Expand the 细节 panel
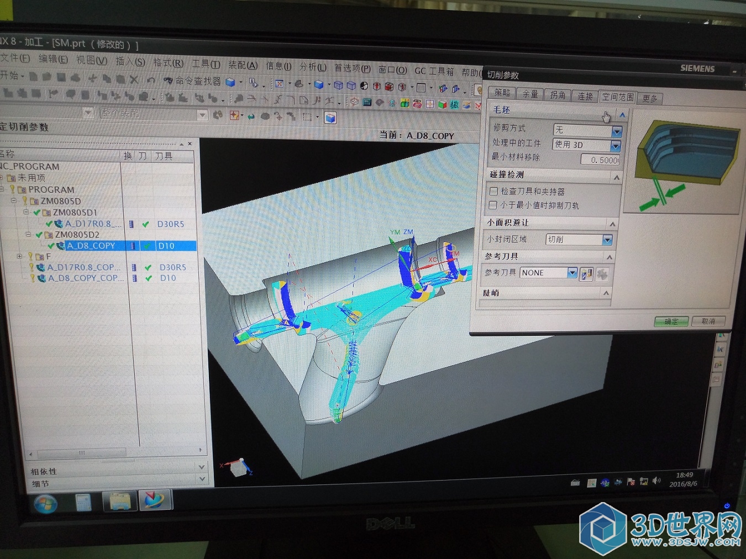 click(202, 479)
